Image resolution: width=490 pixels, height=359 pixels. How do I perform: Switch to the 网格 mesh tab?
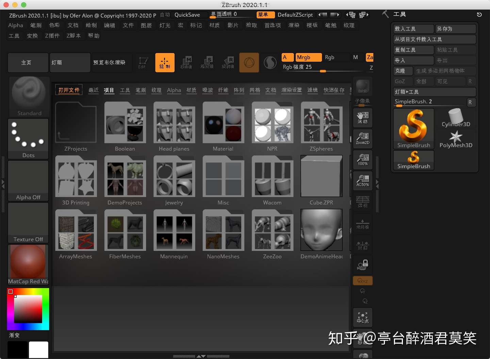tap(255, 90)
